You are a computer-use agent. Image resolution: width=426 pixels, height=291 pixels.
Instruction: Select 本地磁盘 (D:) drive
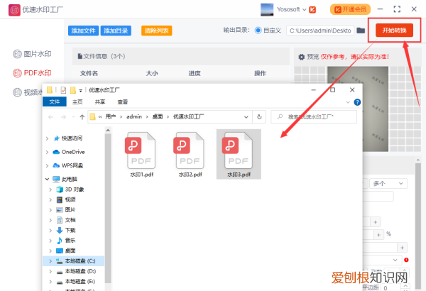click(80, 271)
